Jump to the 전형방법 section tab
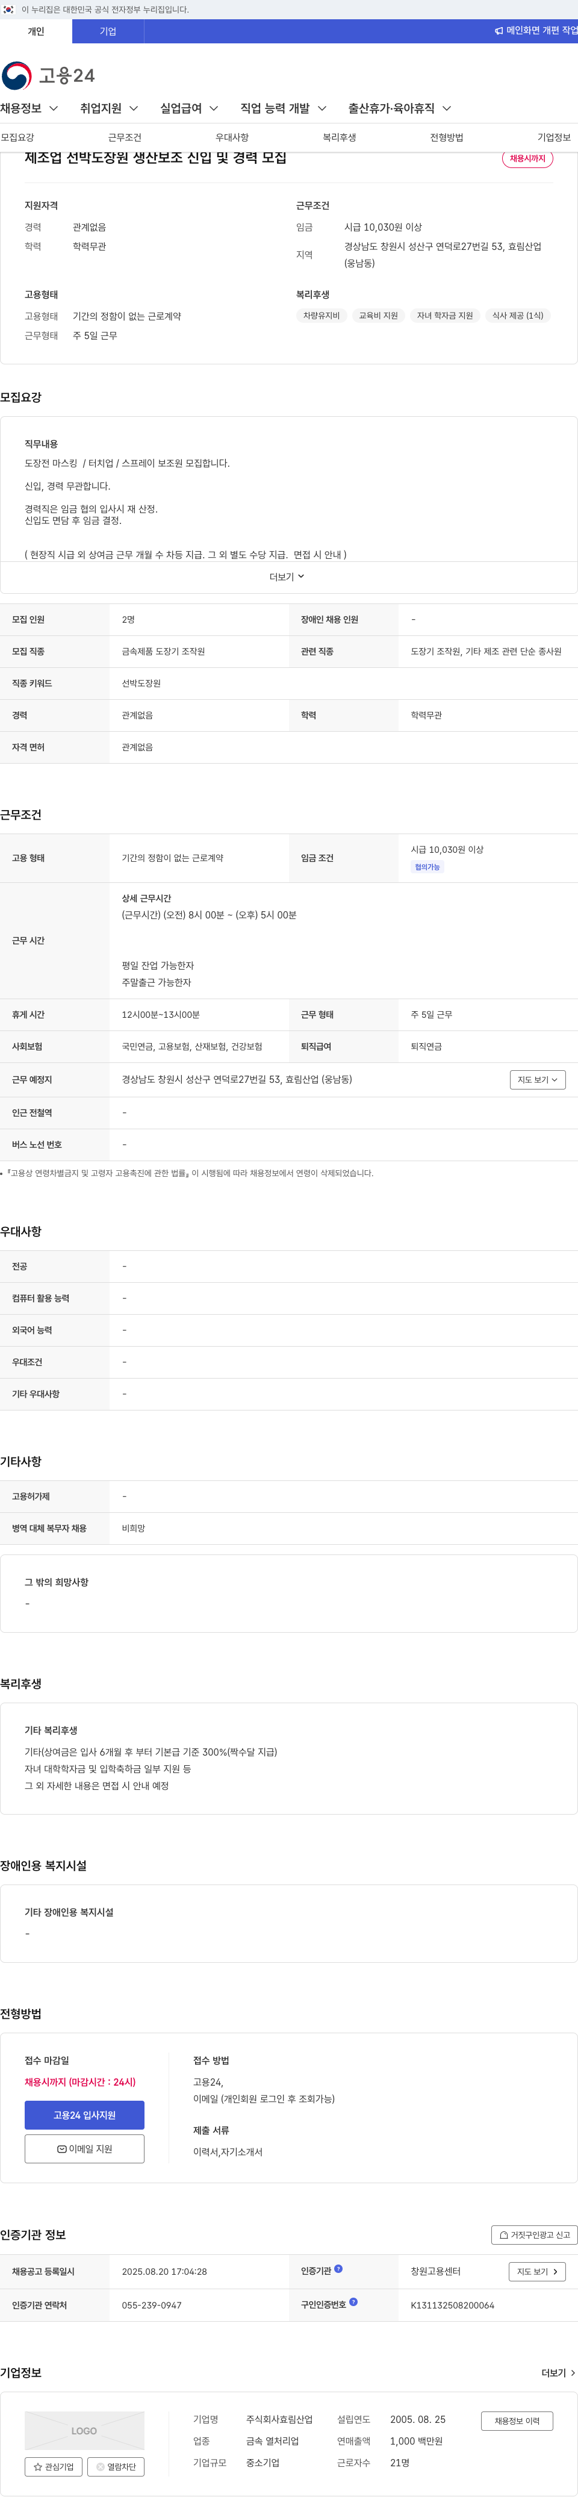578x2497 pixels. tap(446, 138)
